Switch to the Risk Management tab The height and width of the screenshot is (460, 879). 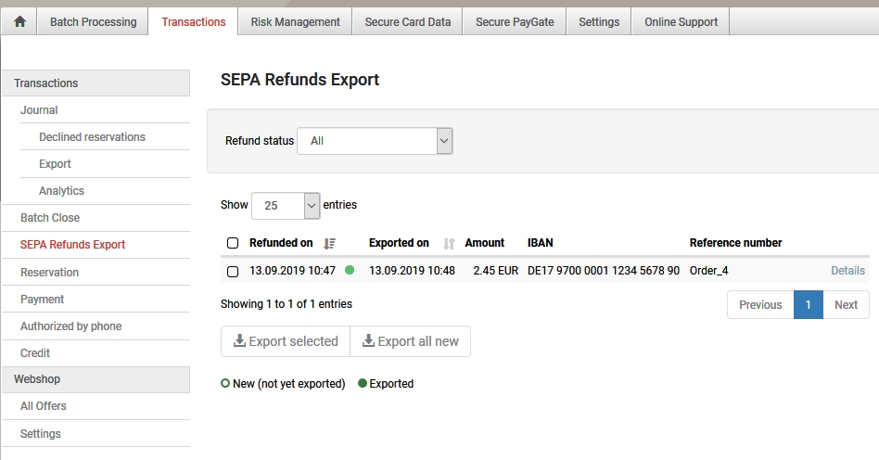pyautogui.click(x=295, y=21)
